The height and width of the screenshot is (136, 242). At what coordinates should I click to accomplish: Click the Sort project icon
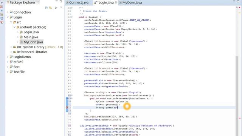(x=11, y=67)
